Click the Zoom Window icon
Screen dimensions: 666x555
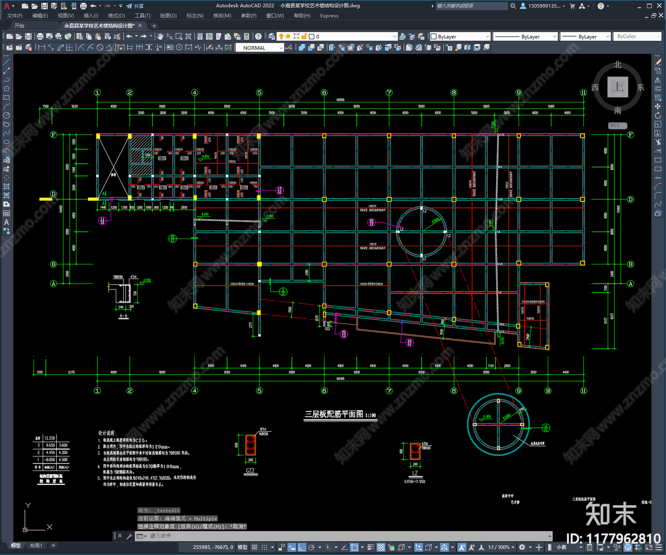click(179, 37)
